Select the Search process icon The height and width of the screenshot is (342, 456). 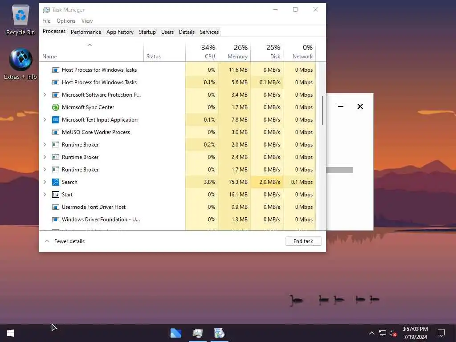[56, 182]
